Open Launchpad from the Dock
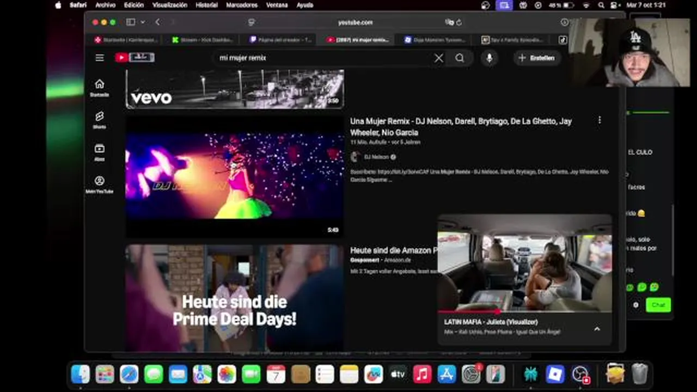The image size is (697, 392). point(105,374)
